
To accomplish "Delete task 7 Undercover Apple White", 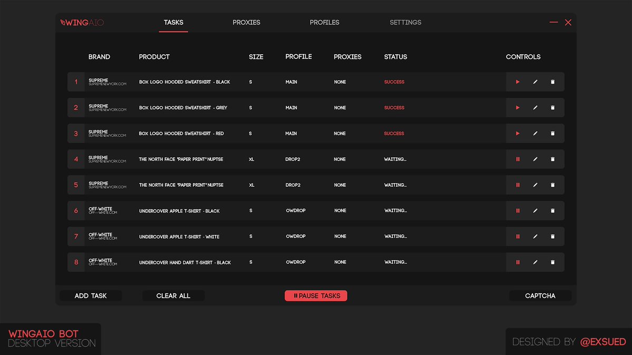I will point(552,237).
